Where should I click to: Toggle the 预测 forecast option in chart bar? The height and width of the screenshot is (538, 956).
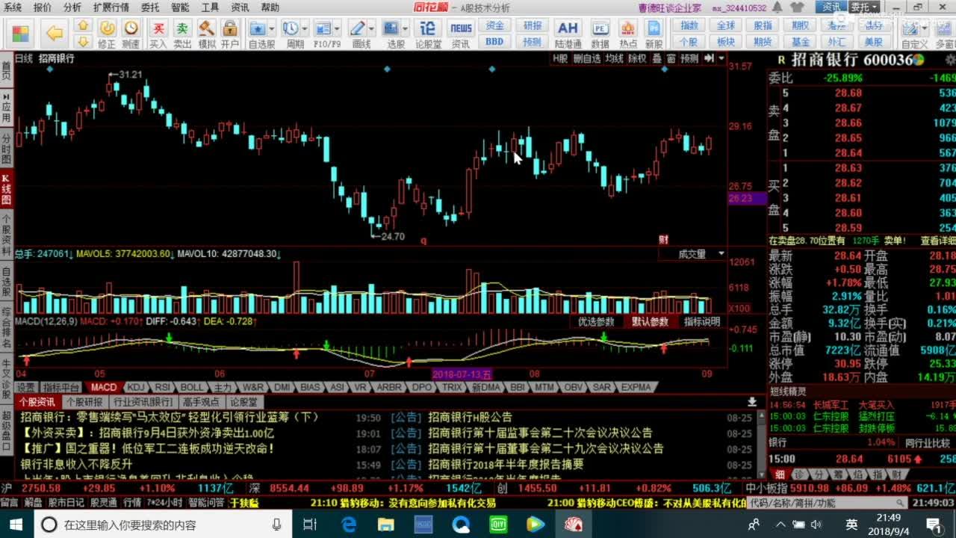[689, 58]
